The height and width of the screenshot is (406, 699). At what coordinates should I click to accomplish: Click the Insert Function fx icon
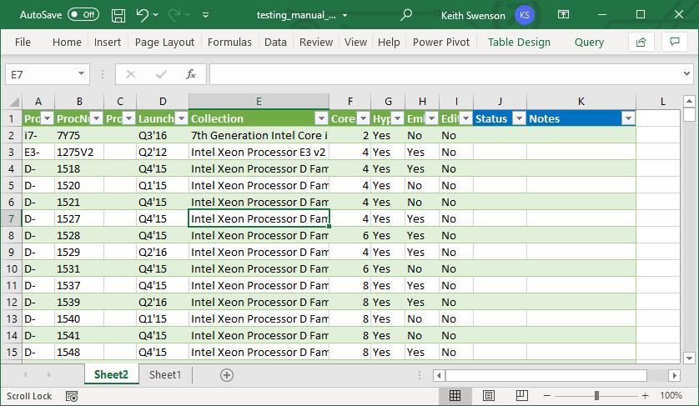191,74
